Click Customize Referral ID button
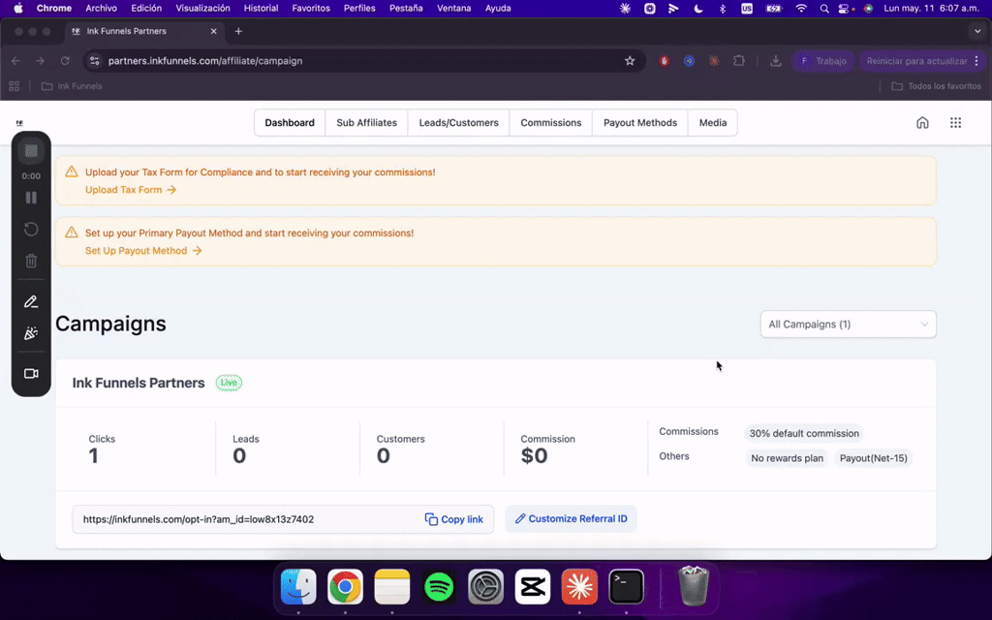 pyautogui.click(x=571, y=519)
